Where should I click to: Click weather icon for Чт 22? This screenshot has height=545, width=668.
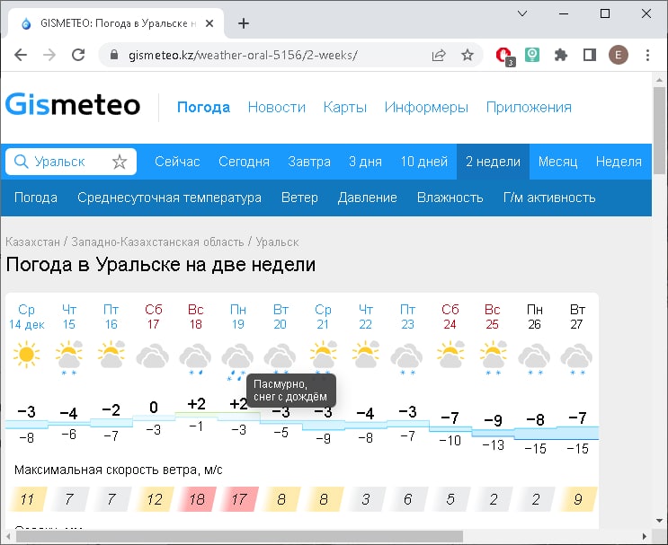[x=366, y=354]
